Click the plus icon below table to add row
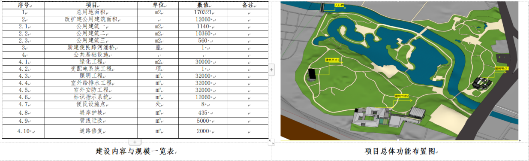 coord(135,142)
